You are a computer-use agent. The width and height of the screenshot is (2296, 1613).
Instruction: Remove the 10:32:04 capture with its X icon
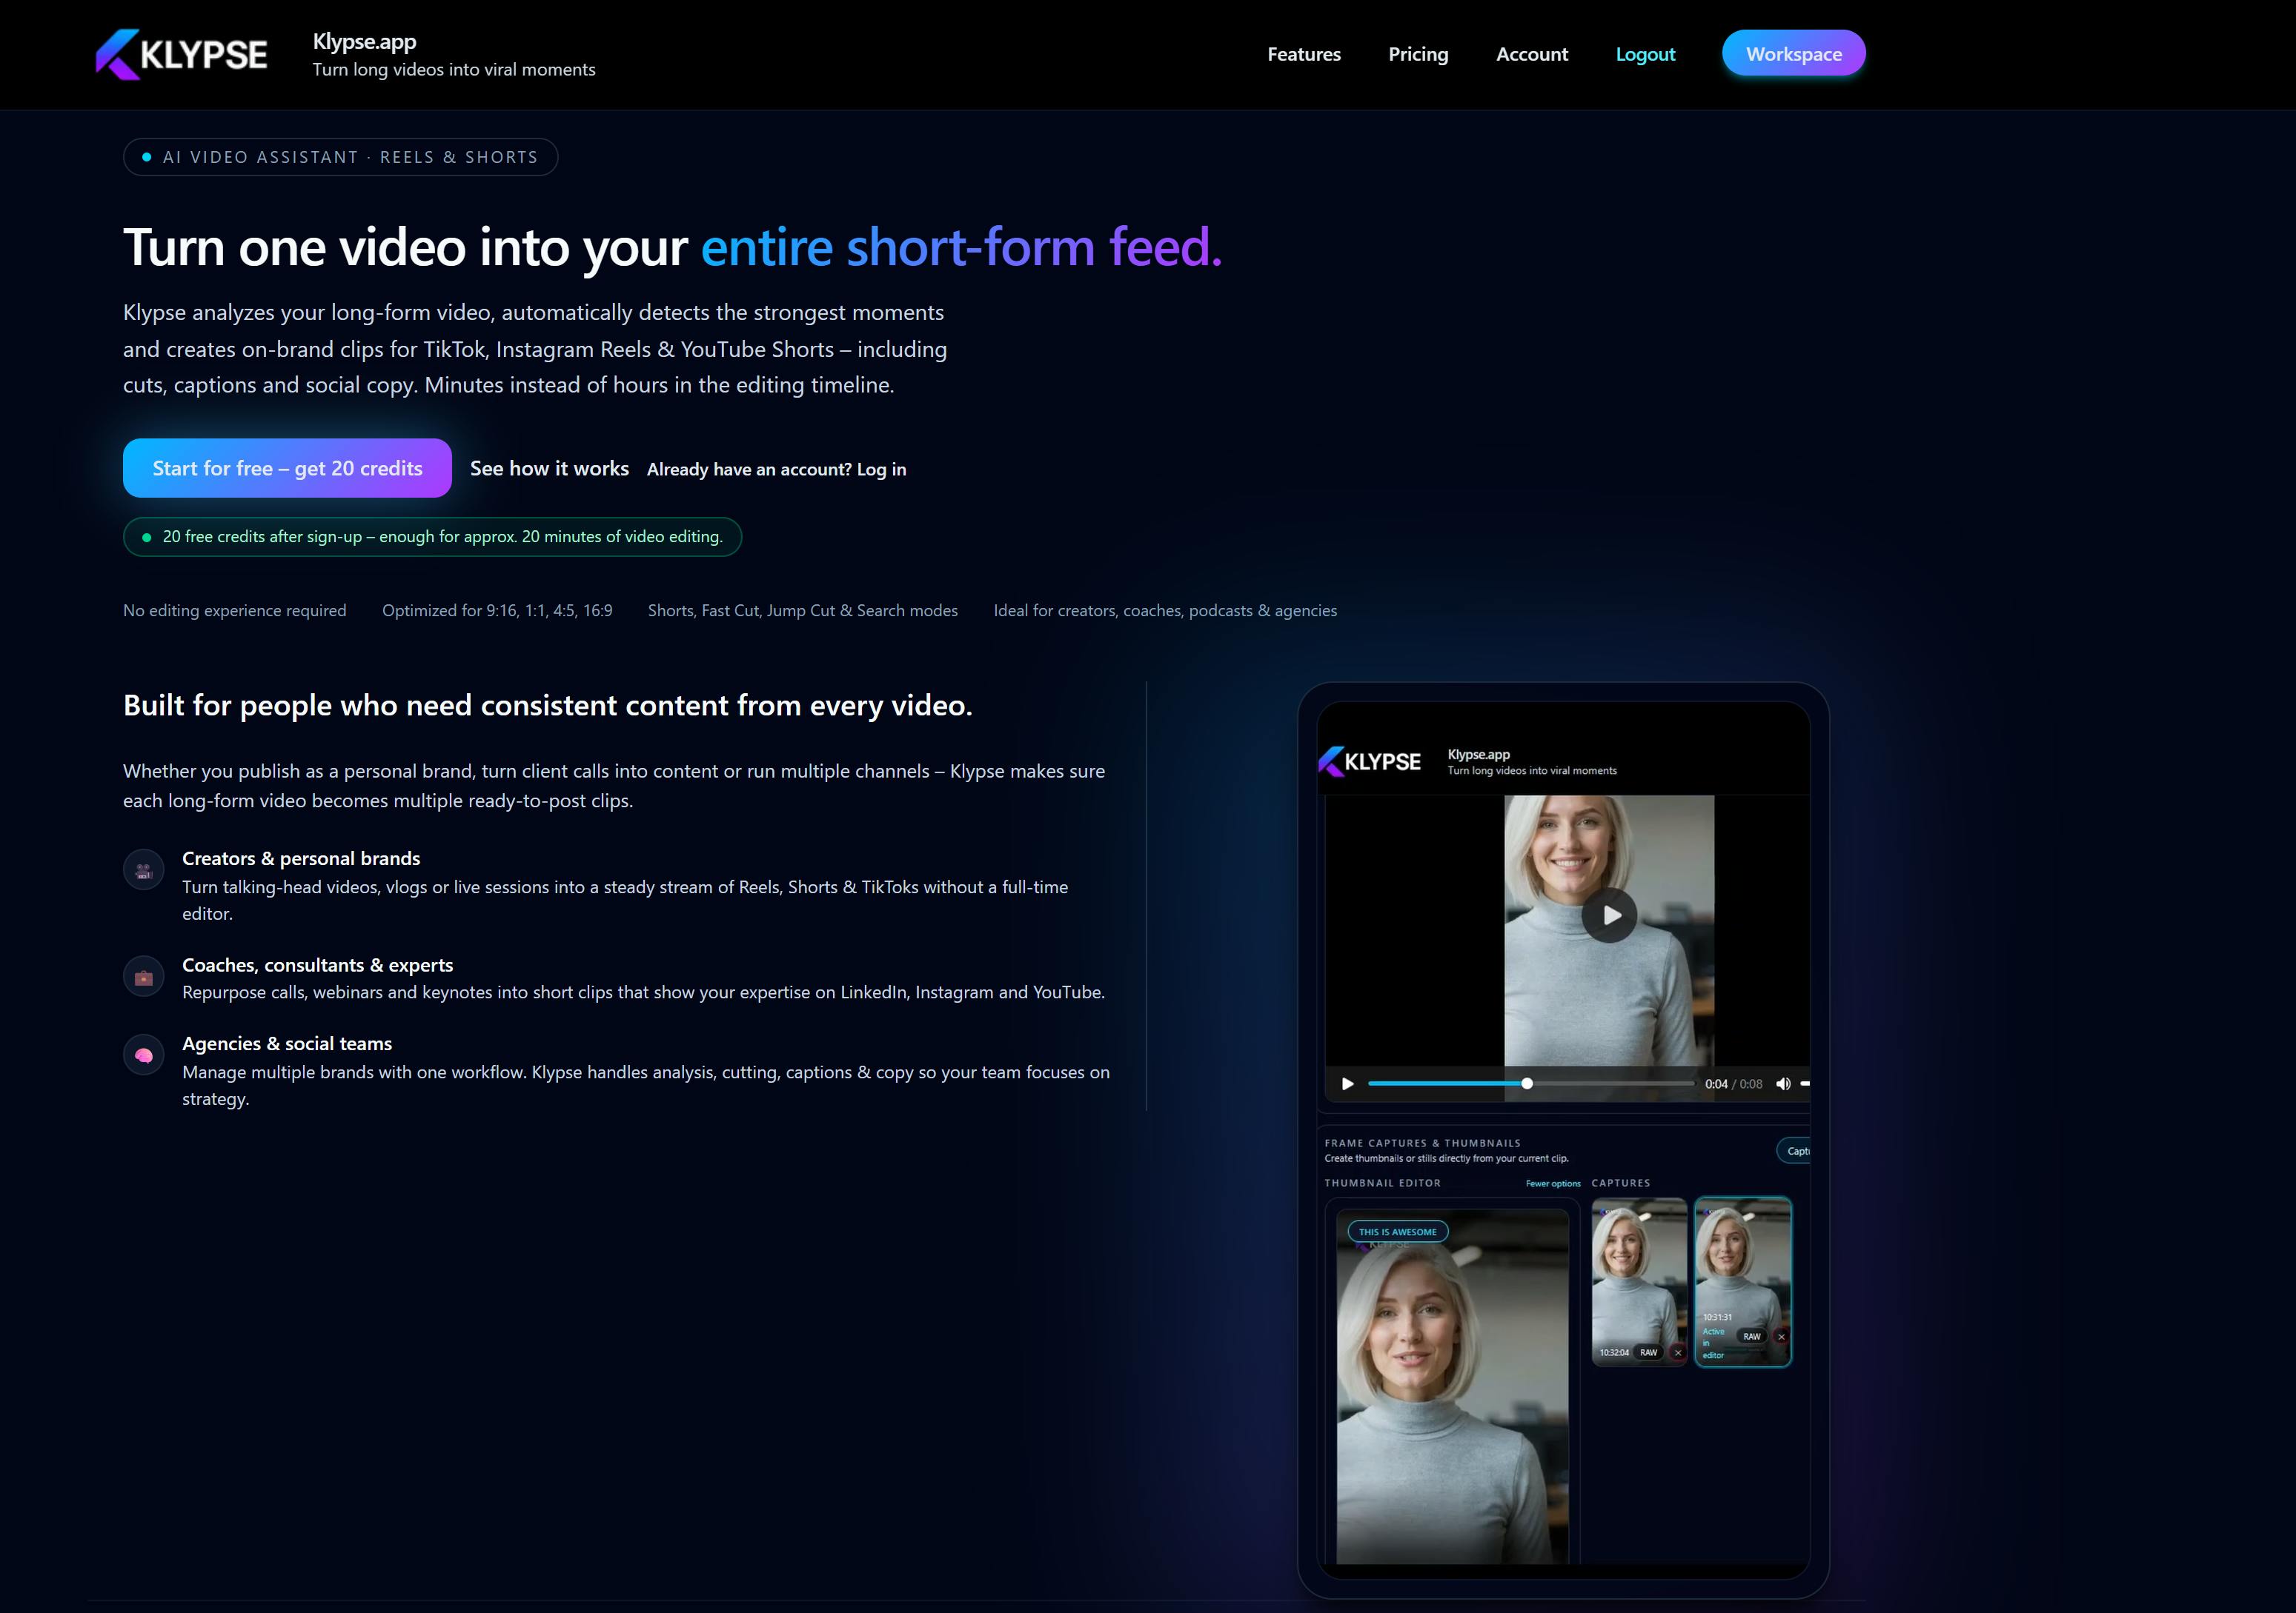(x=1678, y=1352)
